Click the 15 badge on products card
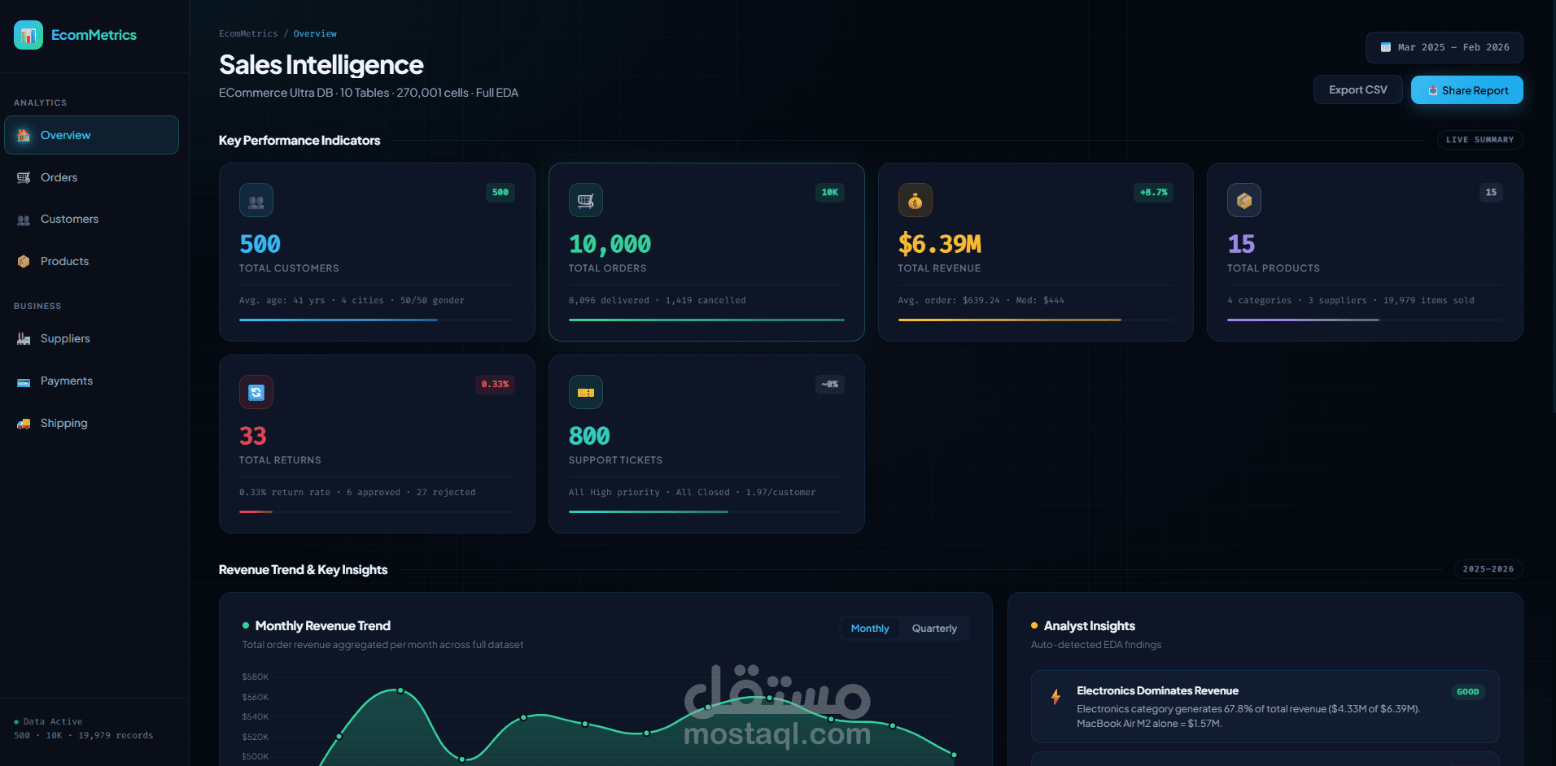The image size is (1556, 766). [1491, 193]
